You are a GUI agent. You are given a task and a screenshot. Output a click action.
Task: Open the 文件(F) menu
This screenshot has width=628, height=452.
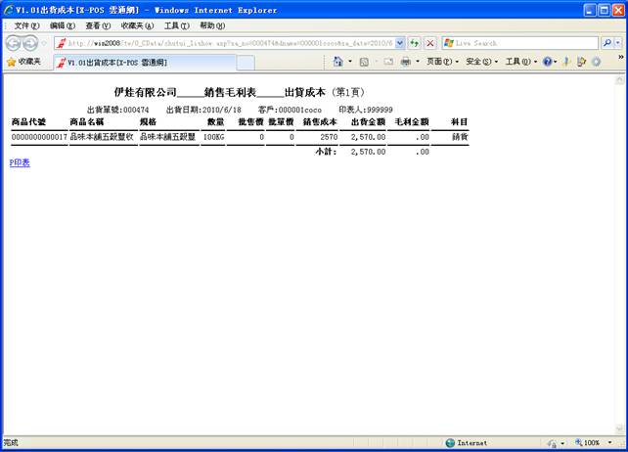27,25
